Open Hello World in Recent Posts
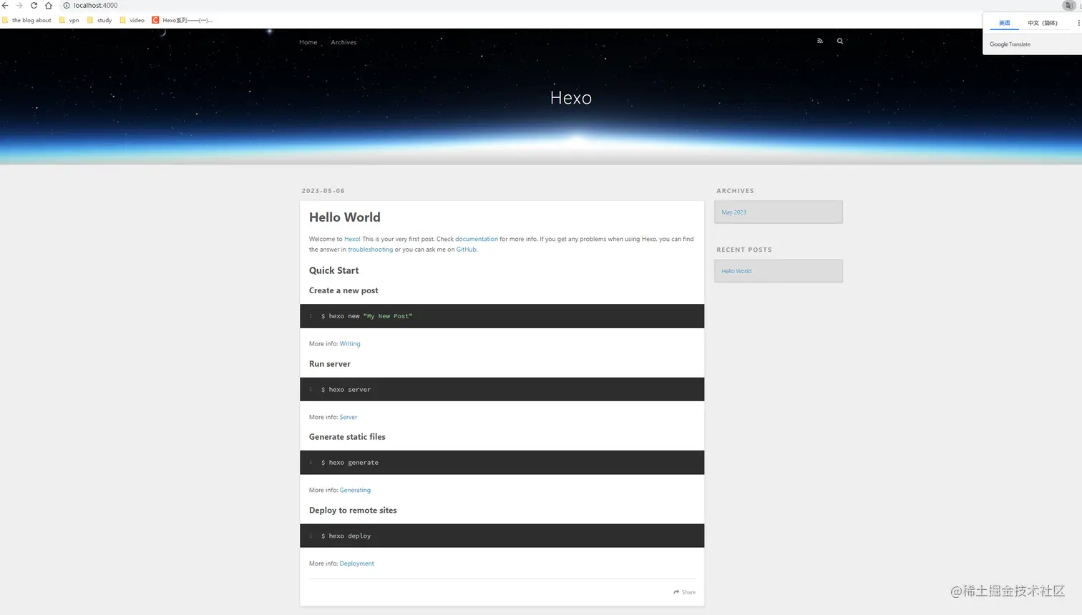1082x615 pixels. (x=736, y=271)
